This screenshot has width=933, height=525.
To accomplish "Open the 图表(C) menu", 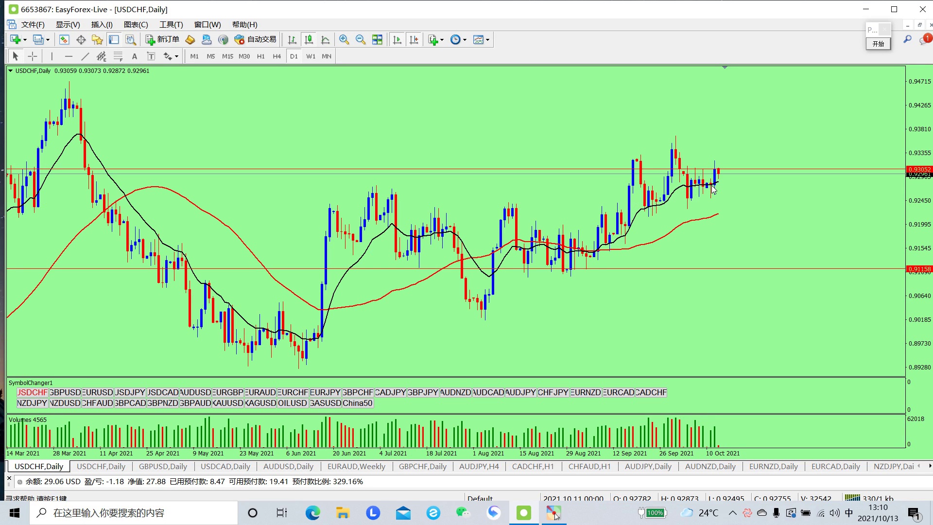I will pyautogui.click(x=136, y=24).
